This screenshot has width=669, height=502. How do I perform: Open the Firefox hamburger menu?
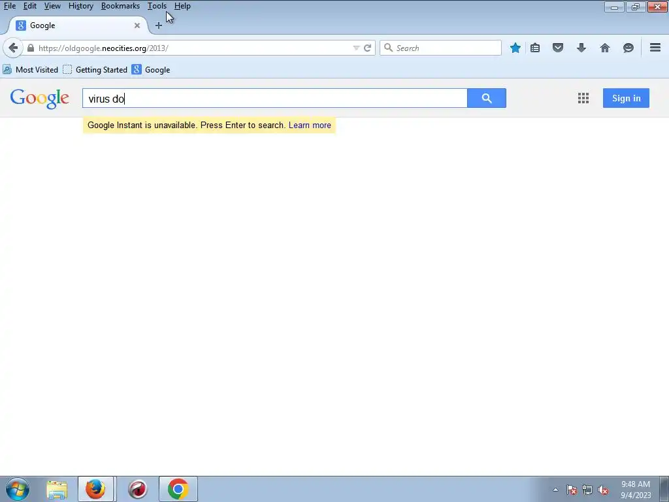[655, 47]
